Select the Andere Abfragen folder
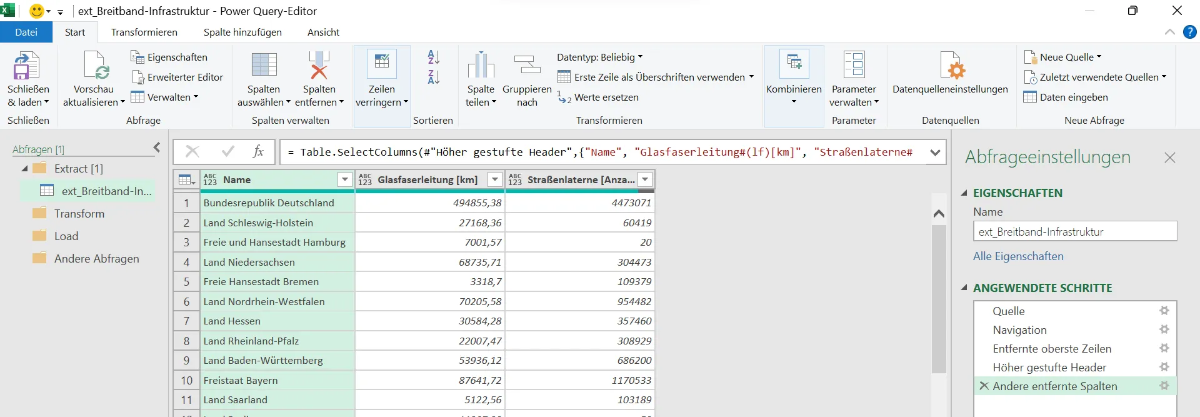1200x417 pixels. pyautogui.click(x=96, y=258)
